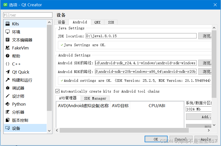
Task: Click sidebar scroll up arrow
Action: [49, 22]
